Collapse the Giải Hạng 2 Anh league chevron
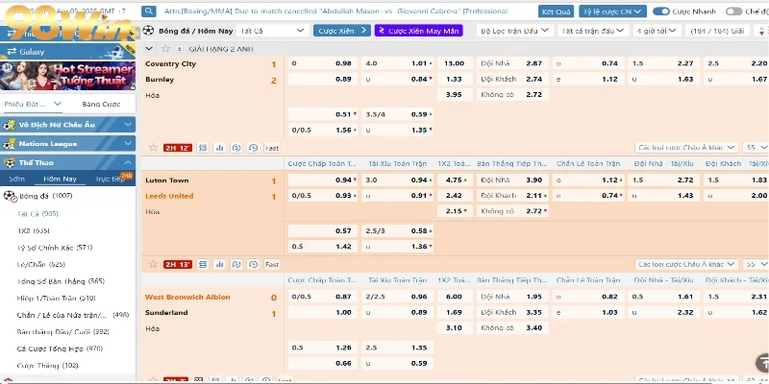 [149, 49]
